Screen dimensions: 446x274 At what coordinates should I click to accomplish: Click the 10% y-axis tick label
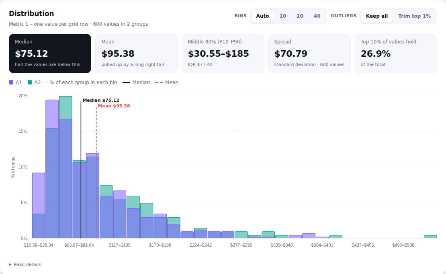tap(23, 167)
